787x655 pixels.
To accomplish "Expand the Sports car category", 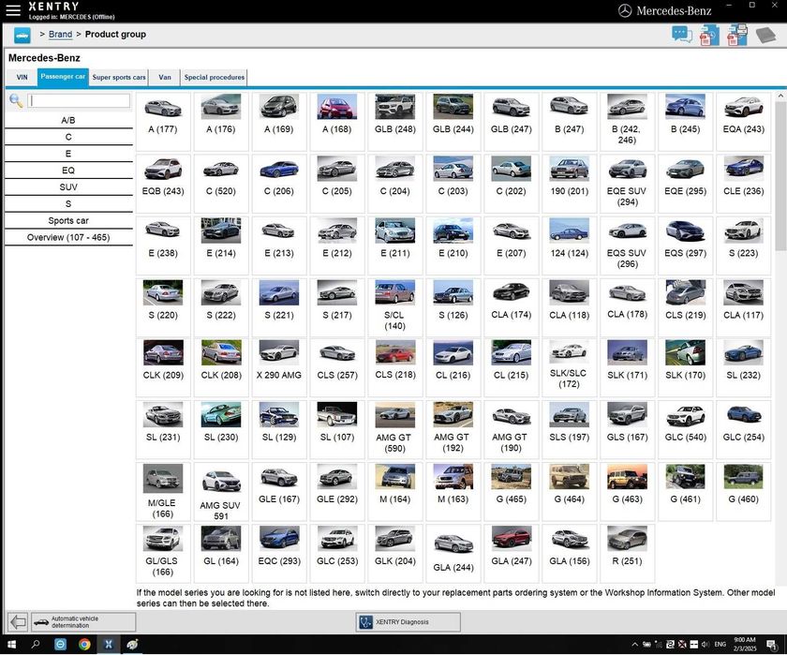I will pyautogui.click(x=68, y=220).
